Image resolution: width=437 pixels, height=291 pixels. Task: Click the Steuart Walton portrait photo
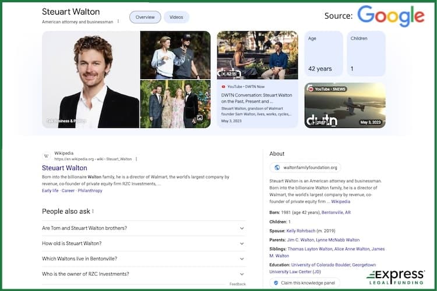point(90,79)
